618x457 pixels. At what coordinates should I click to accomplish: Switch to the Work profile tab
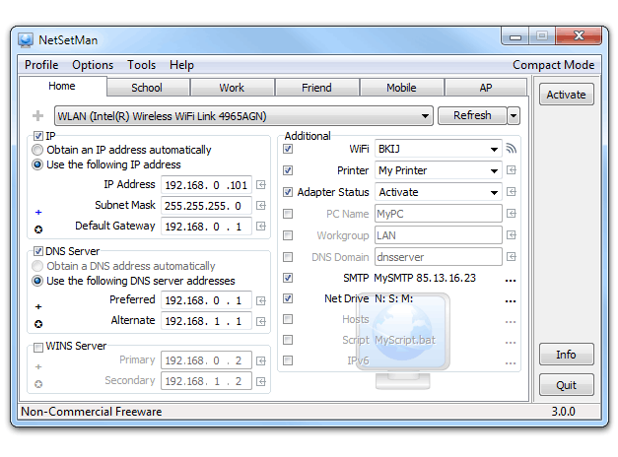[232, 88]
